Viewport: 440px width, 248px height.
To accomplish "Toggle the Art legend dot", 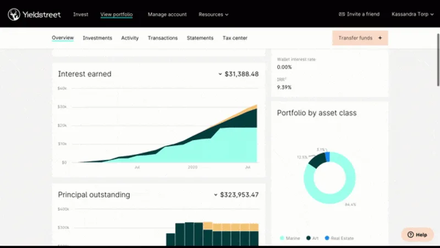I will (x=309, y=238).
